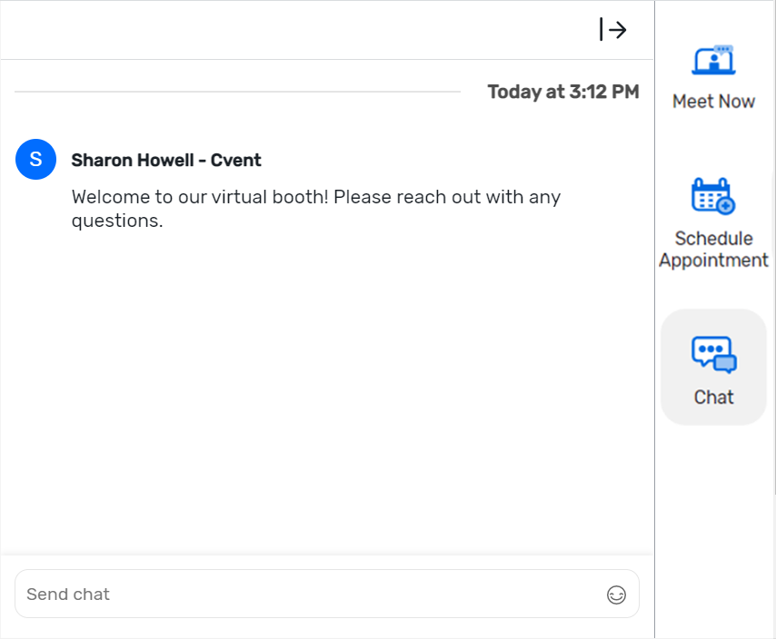Image resolution: width=776 pixels, height=639 pixels.
Task: Select the Meet Now sidebar option
Action: point(713,77)
